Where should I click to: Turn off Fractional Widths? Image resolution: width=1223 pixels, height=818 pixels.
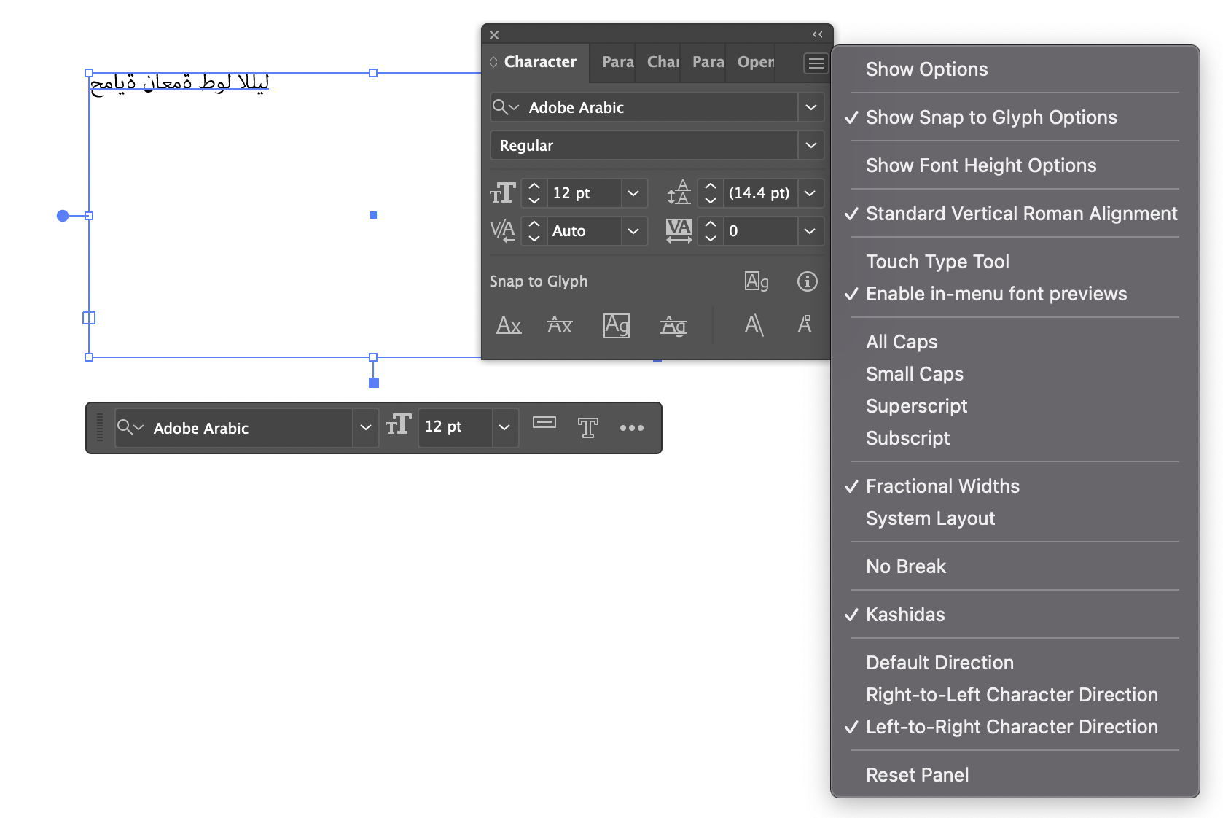(x=942, y=486)
